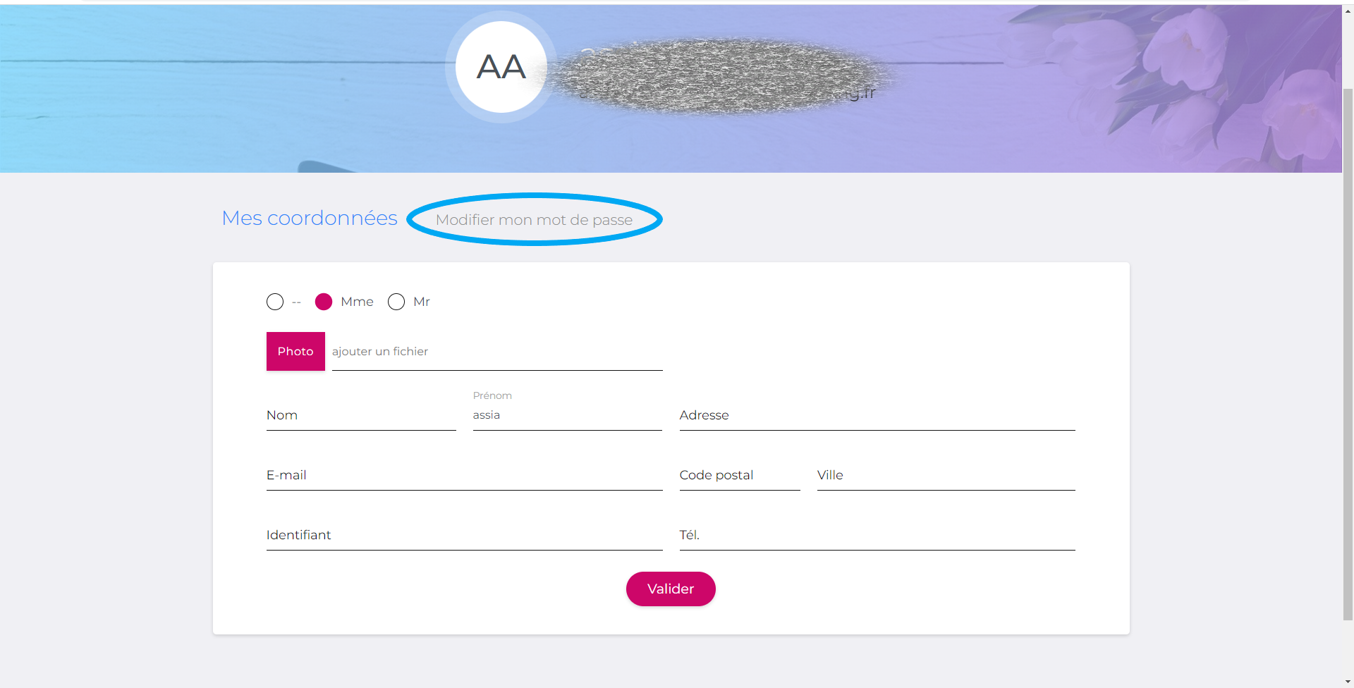1354x688 pixels.
Task: Click the Adresse input field
Action: 877,415
